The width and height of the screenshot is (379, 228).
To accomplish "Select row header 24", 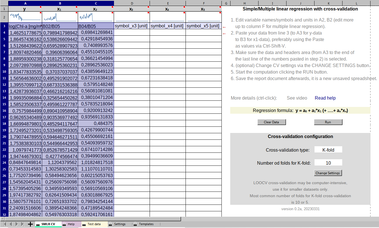I will [x=4, y=163].
